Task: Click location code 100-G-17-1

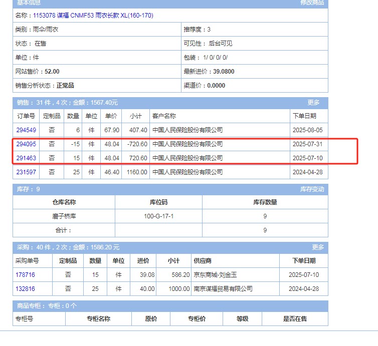Action: pyautogui.click(x=158, y=216)
